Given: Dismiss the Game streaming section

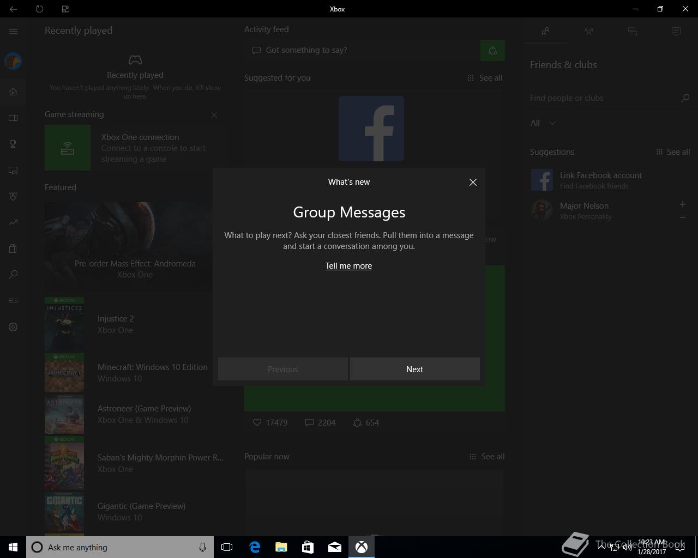Looking at the screenshot, I should (214, 115).
